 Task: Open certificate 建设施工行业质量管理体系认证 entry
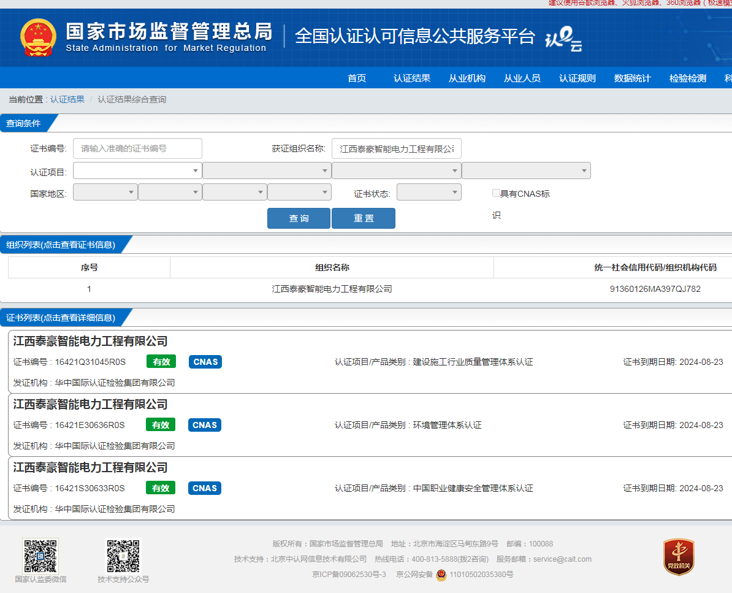[x=473, y=362]
